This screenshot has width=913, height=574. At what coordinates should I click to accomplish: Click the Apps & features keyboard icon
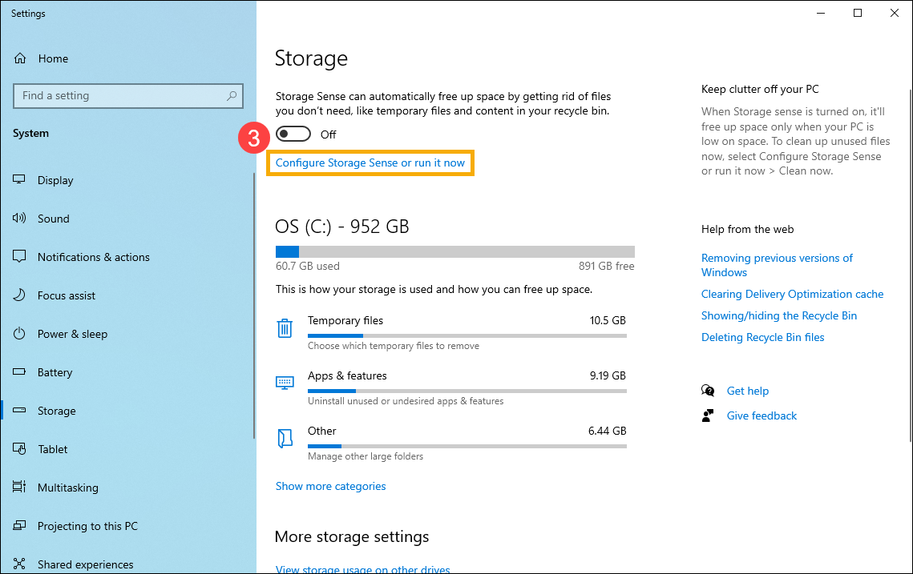click(x=285, y=382)
